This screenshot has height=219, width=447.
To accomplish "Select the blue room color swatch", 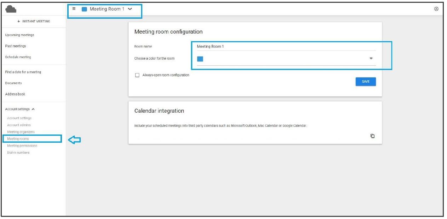I will 200,59.
